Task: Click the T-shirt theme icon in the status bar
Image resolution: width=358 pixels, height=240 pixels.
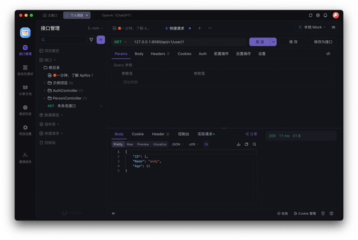Action: 323,213
